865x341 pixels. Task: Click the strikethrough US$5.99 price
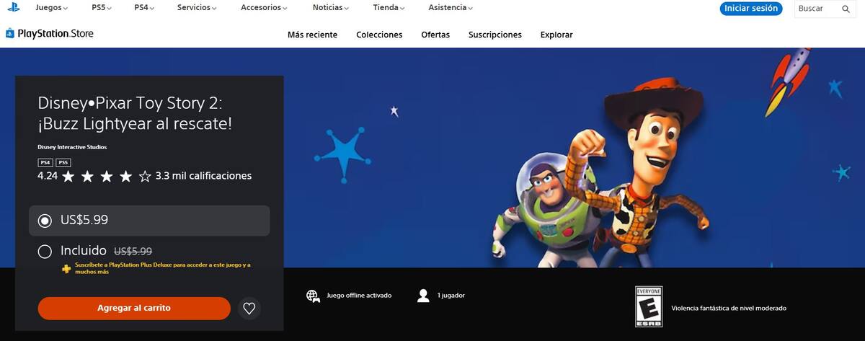pyautogui.click(x=133, y=251)
